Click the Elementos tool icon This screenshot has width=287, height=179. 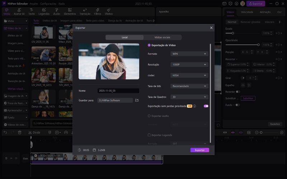coord(70,11)
